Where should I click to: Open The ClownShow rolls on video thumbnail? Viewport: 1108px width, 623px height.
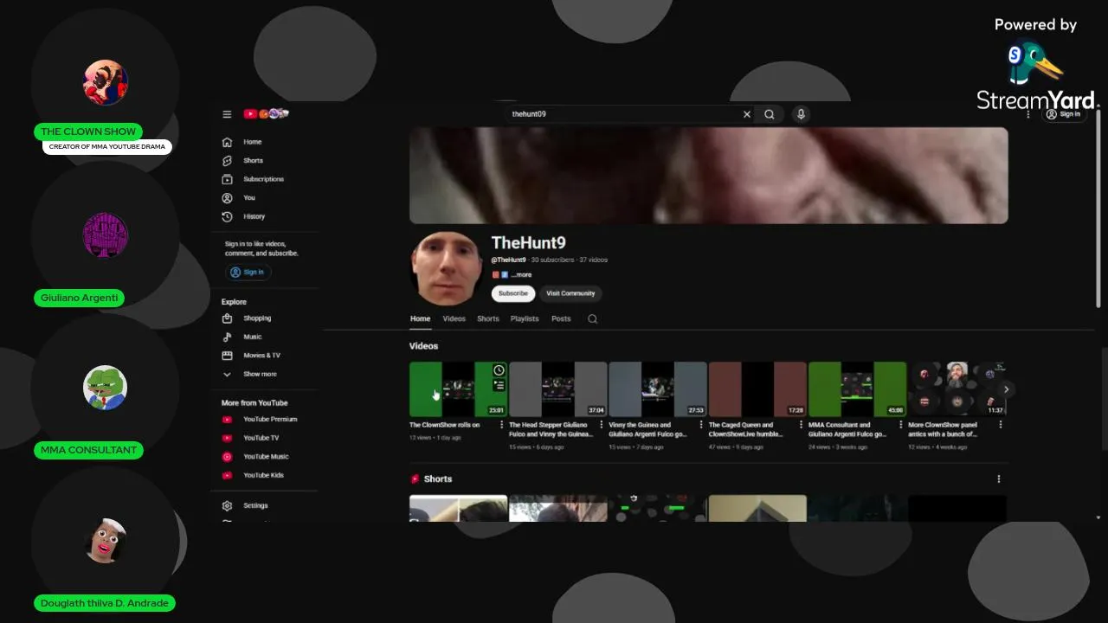click(x=458, y=389)
